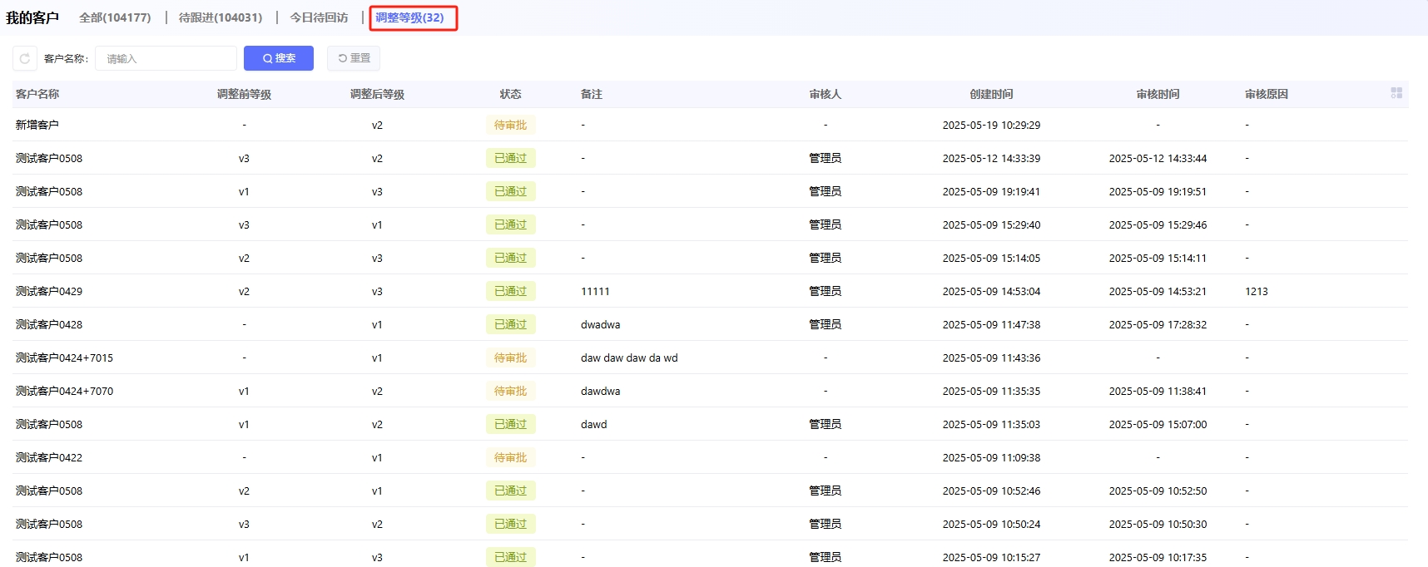1428x567 pixels.
Task: Click the remark "daw daw daw da wd"
Action: [x=629, y=357]
